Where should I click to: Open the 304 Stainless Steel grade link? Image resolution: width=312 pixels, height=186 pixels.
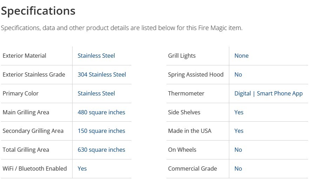[x=102, y=74]
